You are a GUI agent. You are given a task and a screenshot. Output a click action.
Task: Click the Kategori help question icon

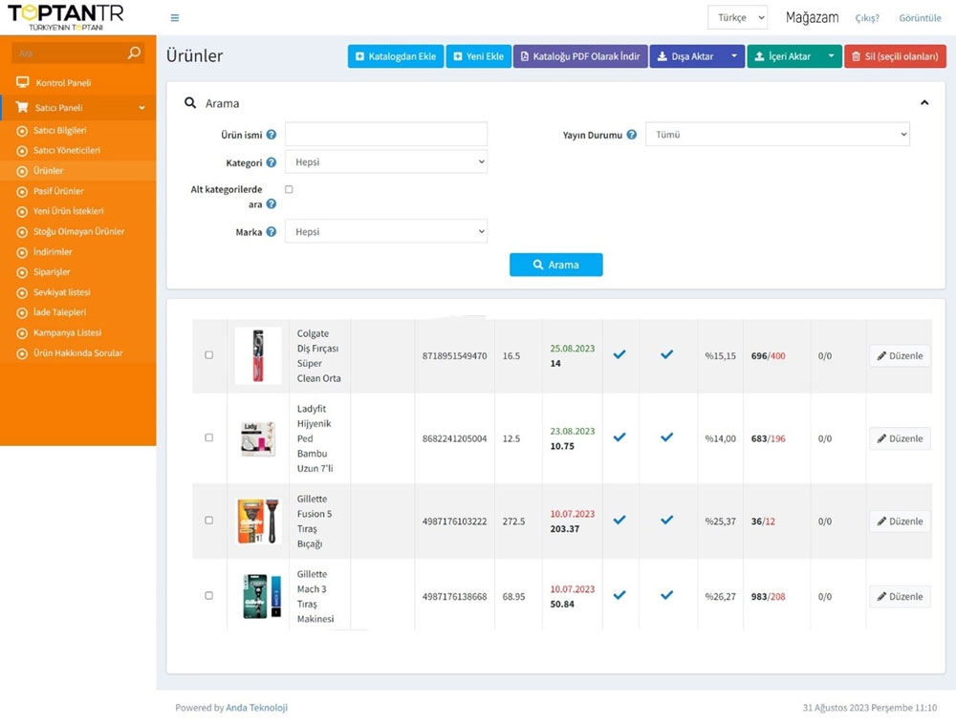pos(272,162)
